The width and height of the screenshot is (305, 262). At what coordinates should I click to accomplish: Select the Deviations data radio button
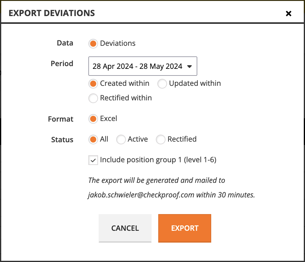click(93, 43)
